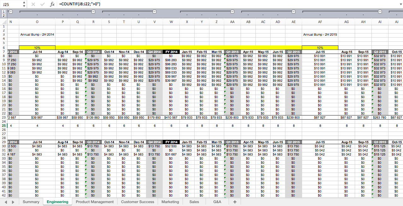
Task: Open the fx Insert Function button
Action: point(52,4)
